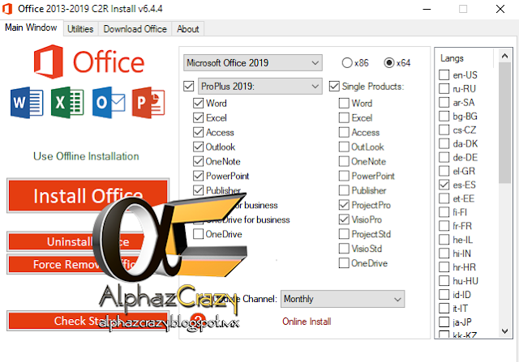Enable the ru-RU language checkbox
519x362 pixels.
(444, 88)
